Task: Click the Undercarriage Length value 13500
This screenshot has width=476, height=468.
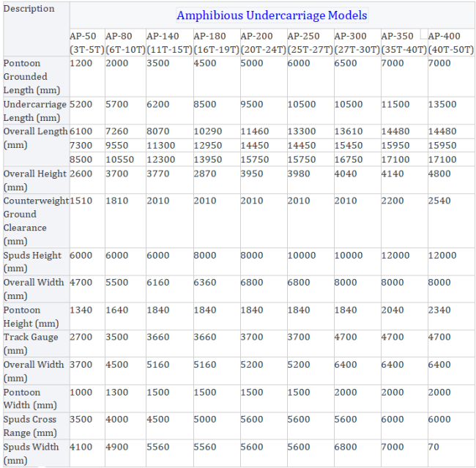Action: (x=442, y=104)
